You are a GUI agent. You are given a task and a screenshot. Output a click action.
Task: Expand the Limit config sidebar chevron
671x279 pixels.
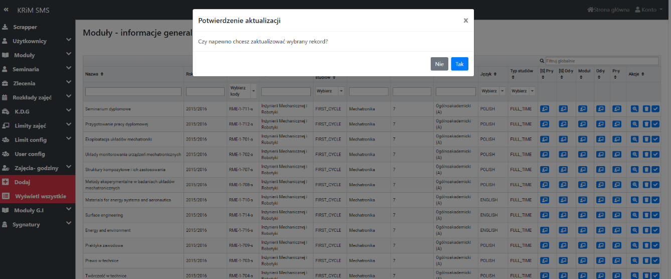[69, 139]
